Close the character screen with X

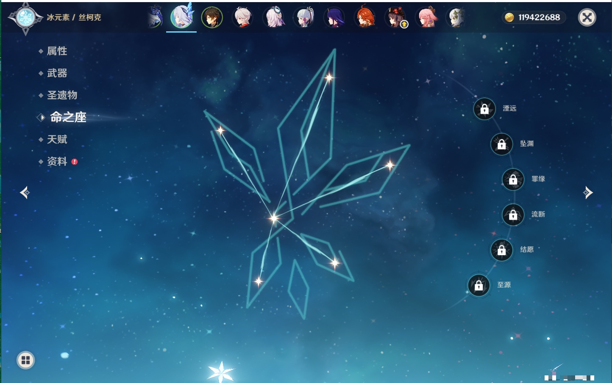click(x=587, y=17)
